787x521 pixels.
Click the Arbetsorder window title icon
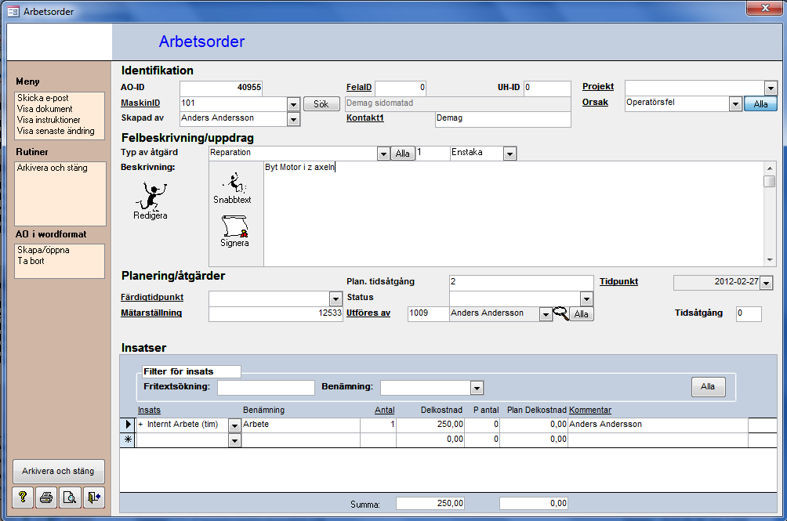coord(13,11)
